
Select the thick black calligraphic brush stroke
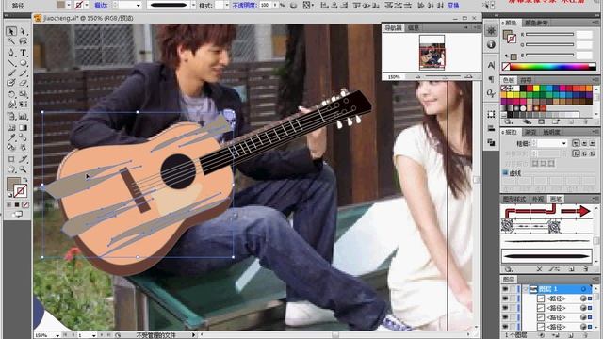tap(546, 256)
